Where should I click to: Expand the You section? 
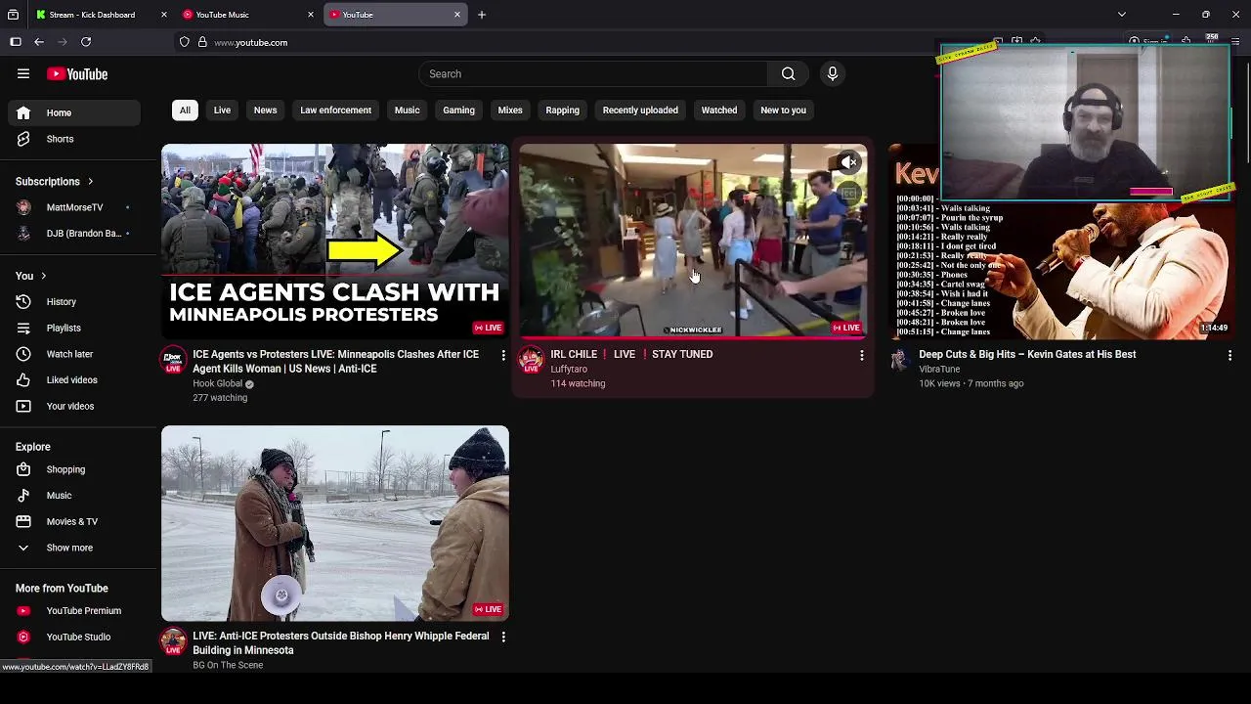tap(31, 277)
